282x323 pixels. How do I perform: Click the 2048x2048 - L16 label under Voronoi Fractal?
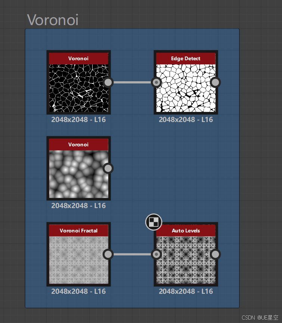point(78,291)
